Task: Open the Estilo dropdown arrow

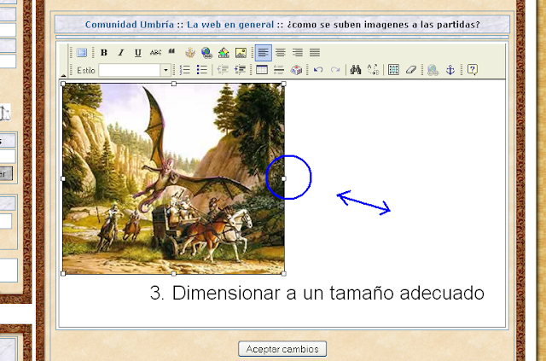Action: (x=166, y=70)
